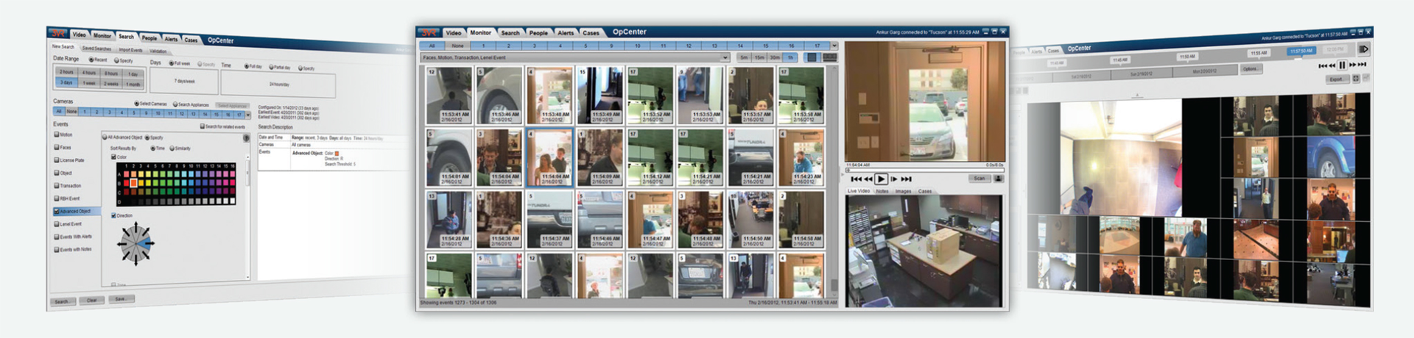
Task: Click the fullscreen icon next to Export
Action: [1356, 79]
